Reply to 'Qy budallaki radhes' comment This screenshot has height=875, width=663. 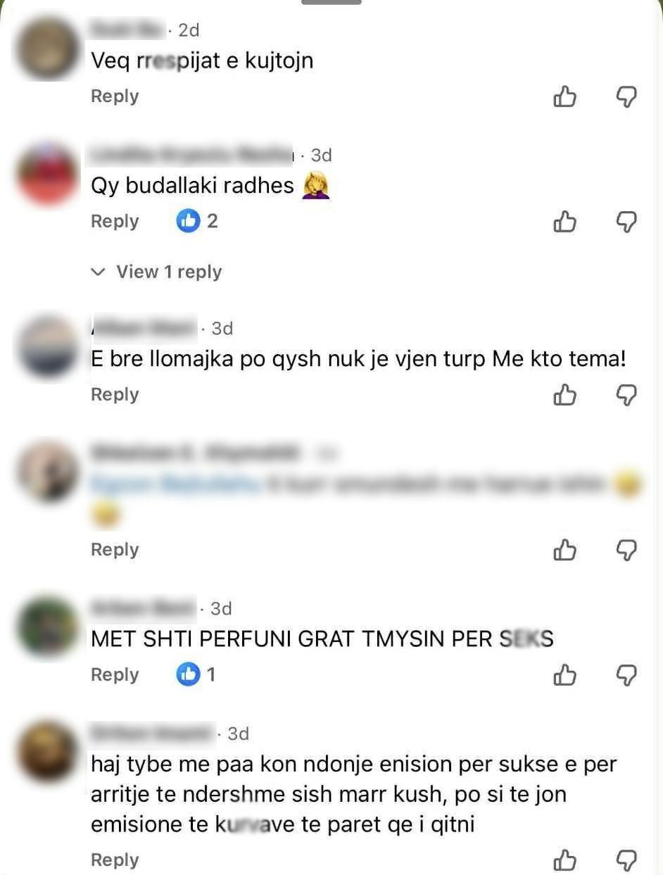[x=115, y=221]
